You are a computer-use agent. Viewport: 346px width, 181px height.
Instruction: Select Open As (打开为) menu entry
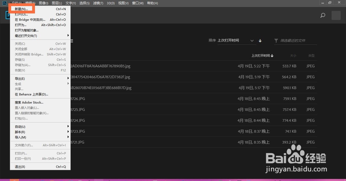tap(40, 25)
